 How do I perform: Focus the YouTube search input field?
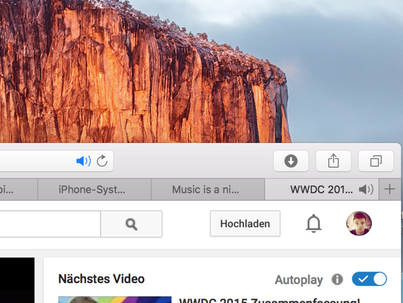click(x=50, y=224)
